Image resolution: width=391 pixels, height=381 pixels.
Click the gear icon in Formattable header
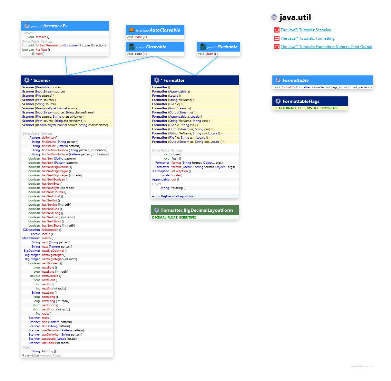pyautogui.click(x=278, y=80)
